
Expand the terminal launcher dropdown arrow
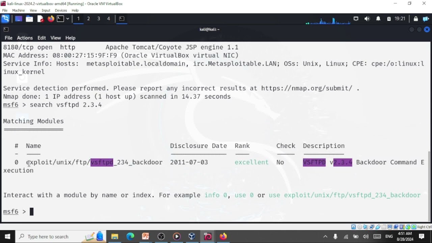pyautogui.click(x=68, y=19)
